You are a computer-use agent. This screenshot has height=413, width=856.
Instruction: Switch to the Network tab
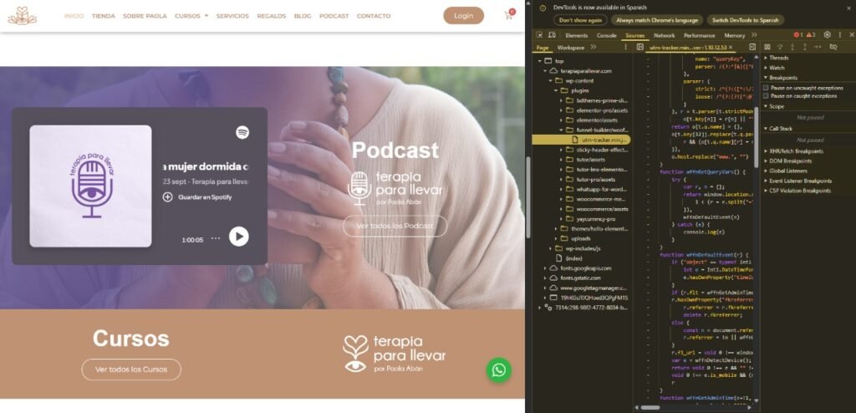coord(665,35)
